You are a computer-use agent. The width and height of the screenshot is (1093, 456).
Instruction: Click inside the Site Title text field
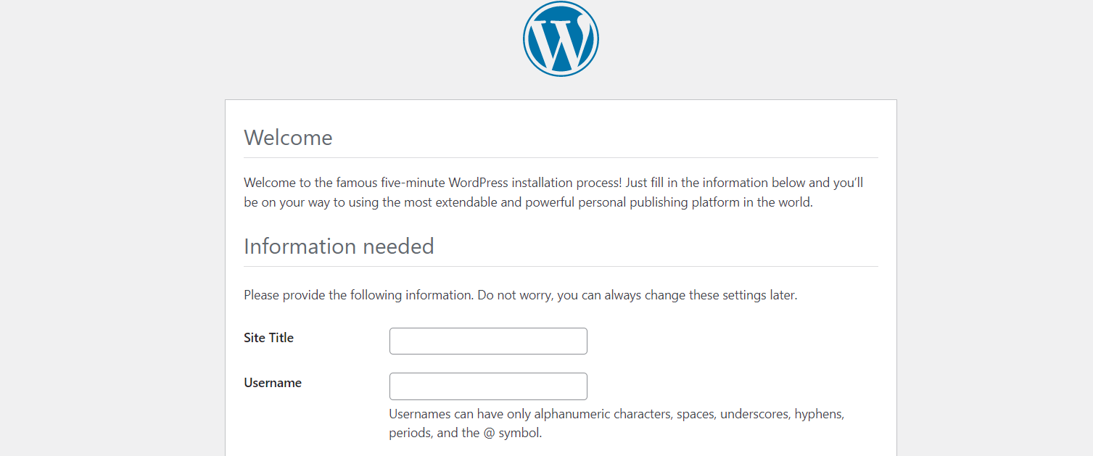pos(488,341)
